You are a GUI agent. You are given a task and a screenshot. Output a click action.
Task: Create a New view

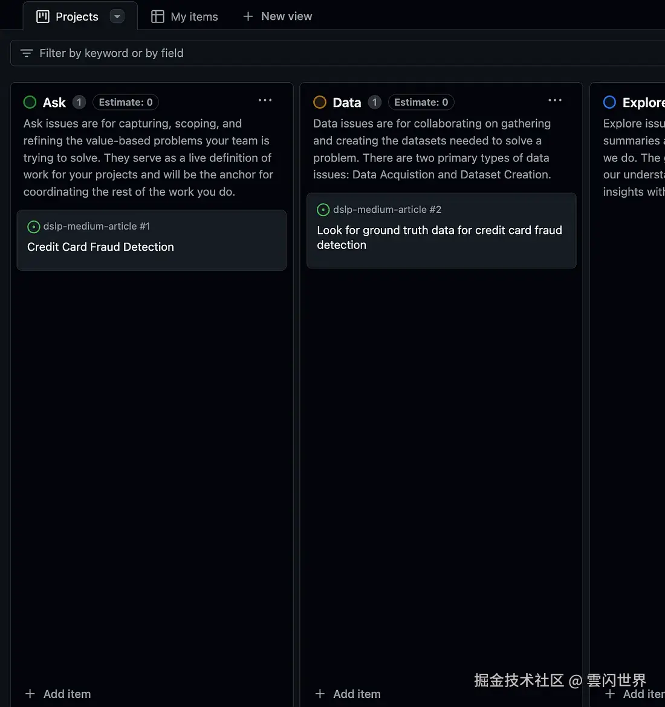[278, 16]
